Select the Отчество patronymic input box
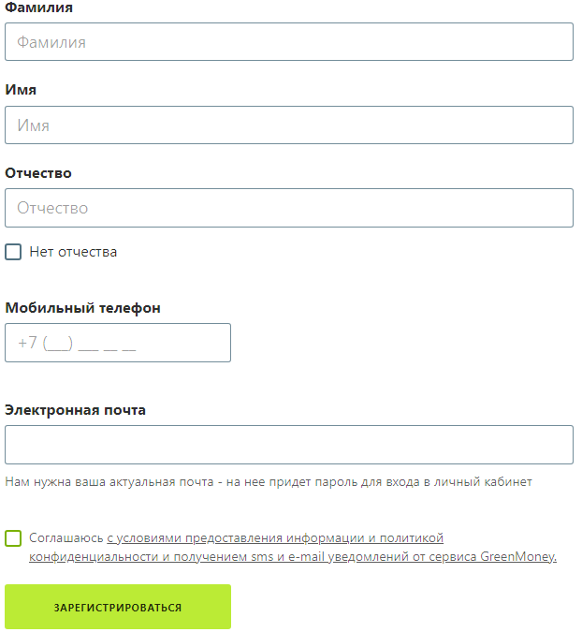The width and height of the screenshot is (582, 632). tap(289, 208)
